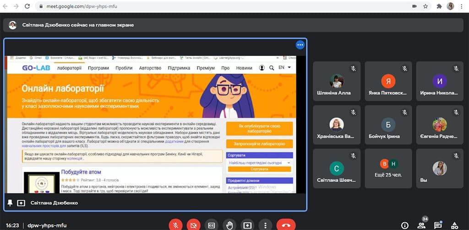Click the Предметні домени section header
469x230 pixels.
coord(260,181)
